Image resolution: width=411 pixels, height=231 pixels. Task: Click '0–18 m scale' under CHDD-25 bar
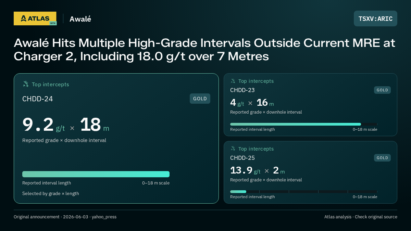point(365,197)
